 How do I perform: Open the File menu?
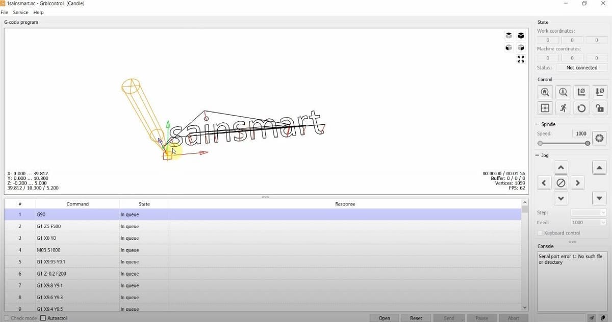(5, 12)
